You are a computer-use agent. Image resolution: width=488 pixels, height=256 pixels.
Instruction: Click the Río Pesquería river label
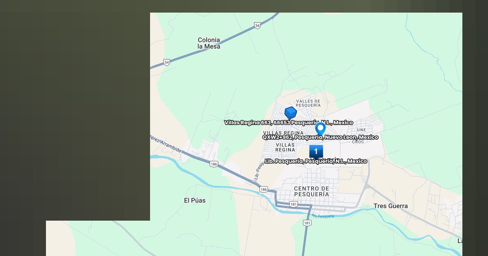click(x=323, y=216)
